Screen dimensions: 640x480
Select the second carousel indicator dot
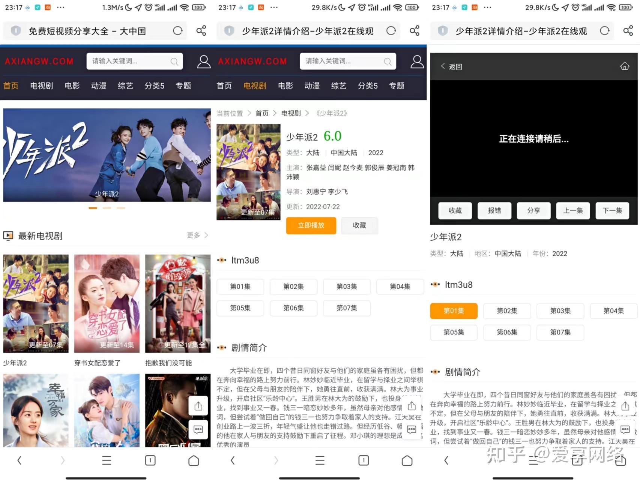coord(107,207)
